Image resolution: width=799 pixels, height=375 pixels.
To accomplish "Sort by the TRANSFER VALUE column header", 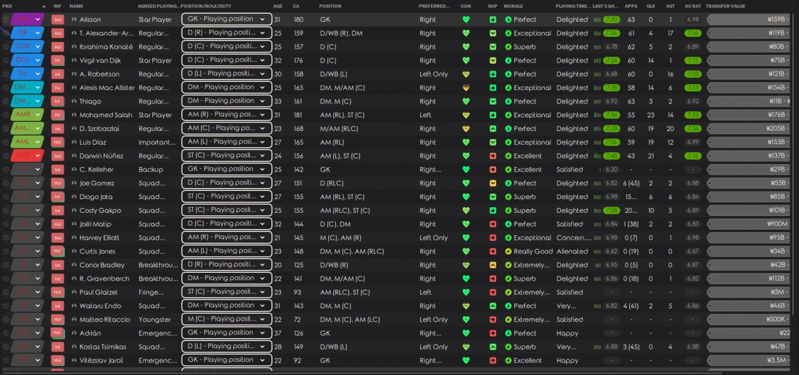I will click(725, 6).
